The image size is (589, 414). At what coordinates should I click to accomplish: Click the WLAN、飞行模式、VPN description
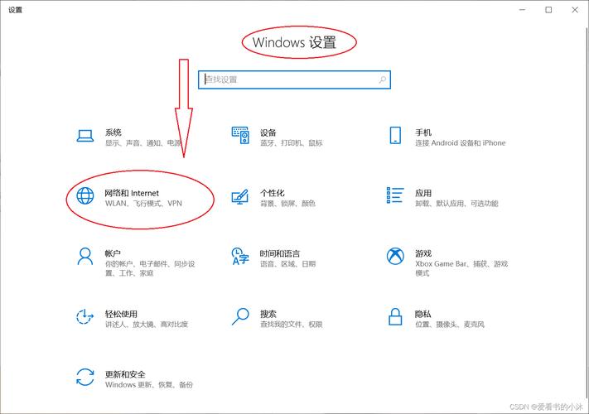point(143,204)
